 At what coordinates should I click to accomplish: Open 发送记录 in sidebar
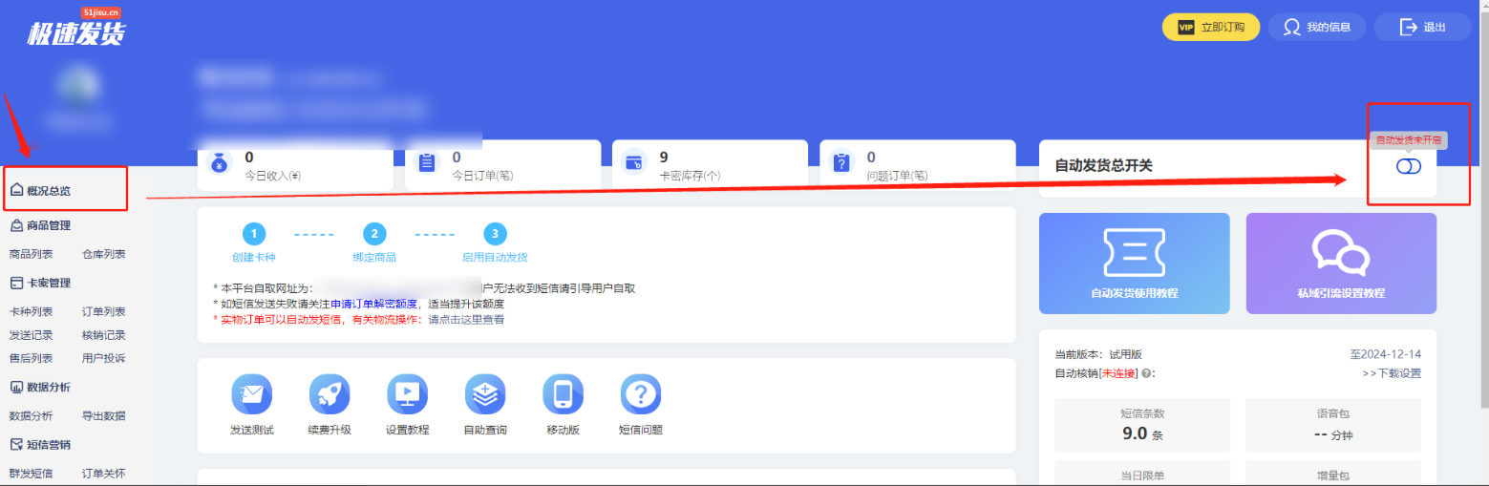pyautogui.click(x=32, y=335)
